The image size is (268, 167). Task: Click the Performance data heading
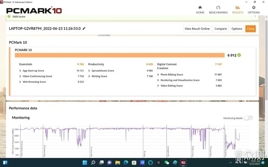[x=23, y=108]
